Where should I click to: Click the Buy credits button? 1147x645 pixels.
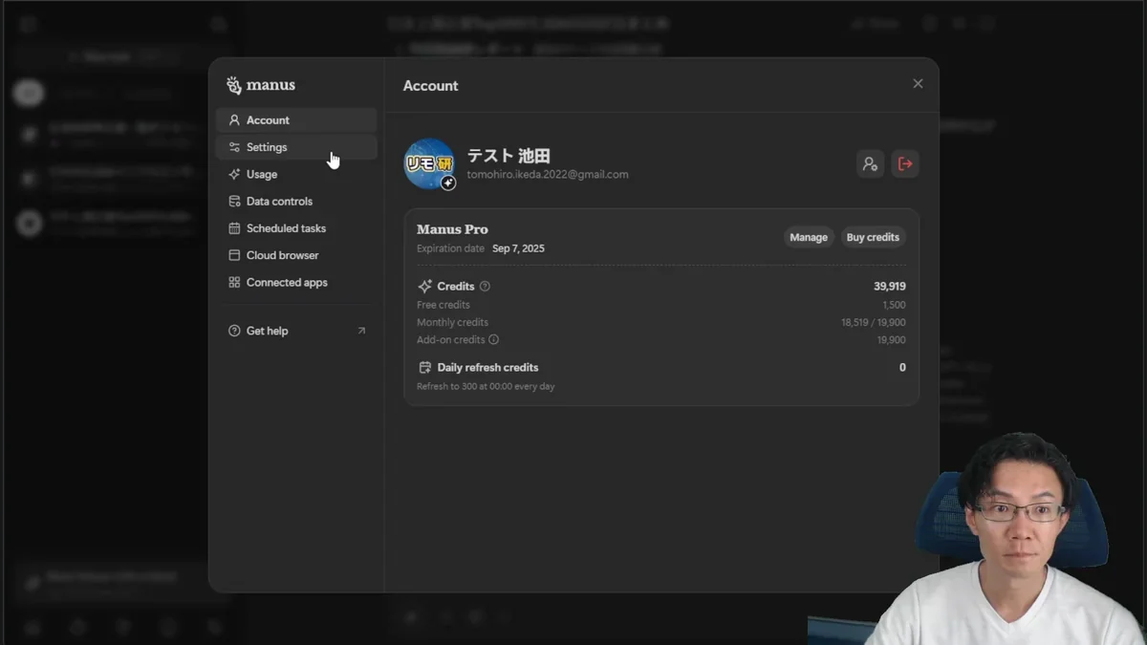click(873, 237)
